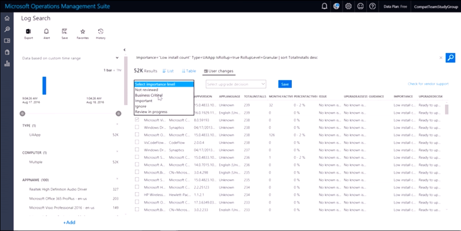Remove the COMPUTER facet with its X
The height and width of the screenshot is (231, 461).
pyautogui.click(x=117, y=151)
